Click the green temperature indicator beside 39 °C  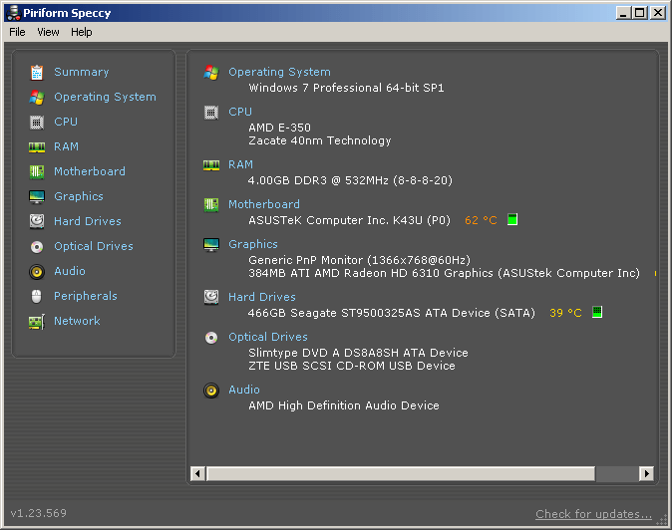[x=597, y=312]
